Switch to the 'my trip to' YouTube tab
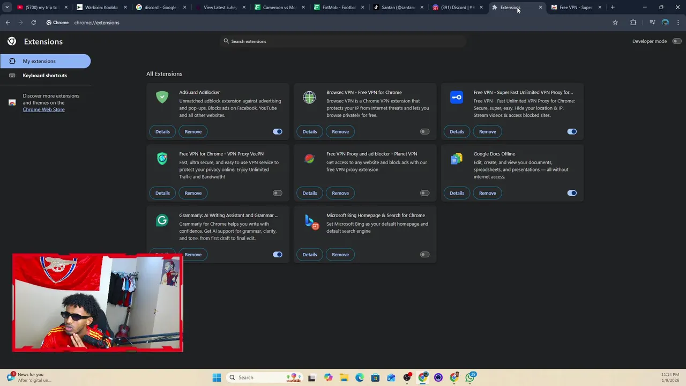The height and width of the screenshot is (386, 686). [x=42, y=8]
